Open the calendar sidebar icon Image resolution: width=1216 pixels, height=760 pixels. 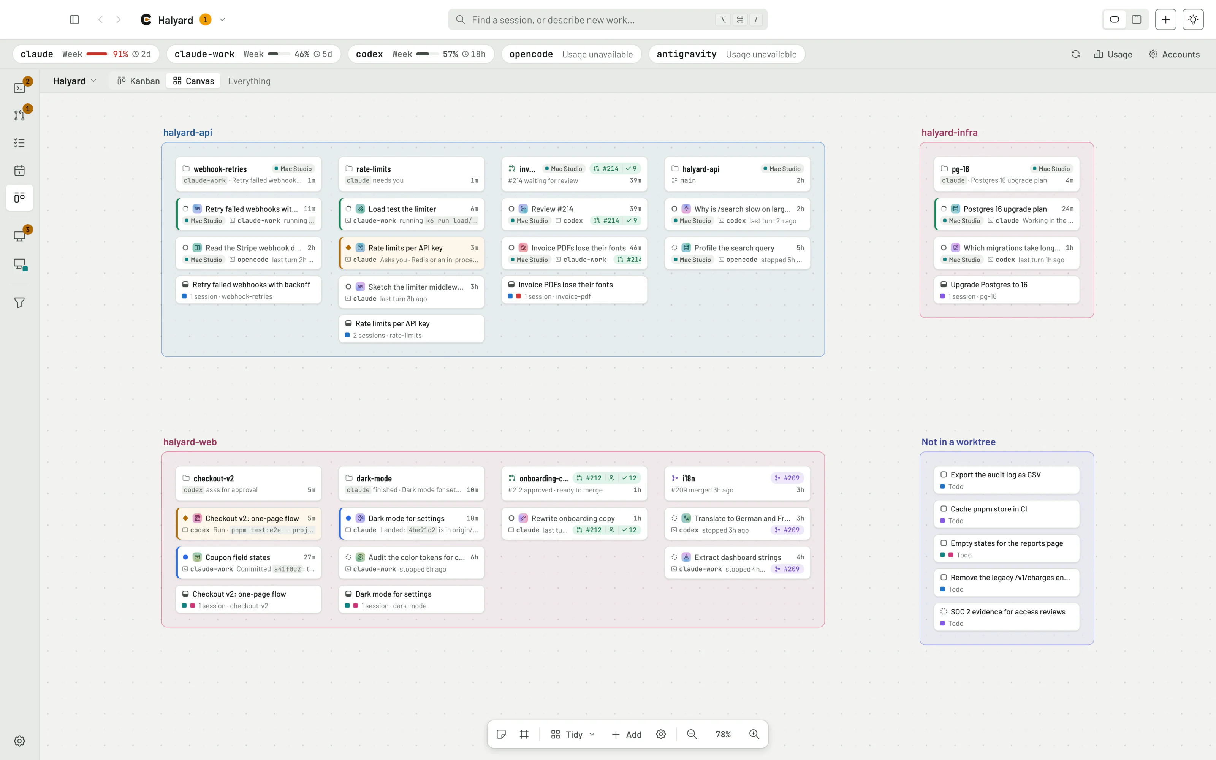pyautogui.click(x=20, y=170)
